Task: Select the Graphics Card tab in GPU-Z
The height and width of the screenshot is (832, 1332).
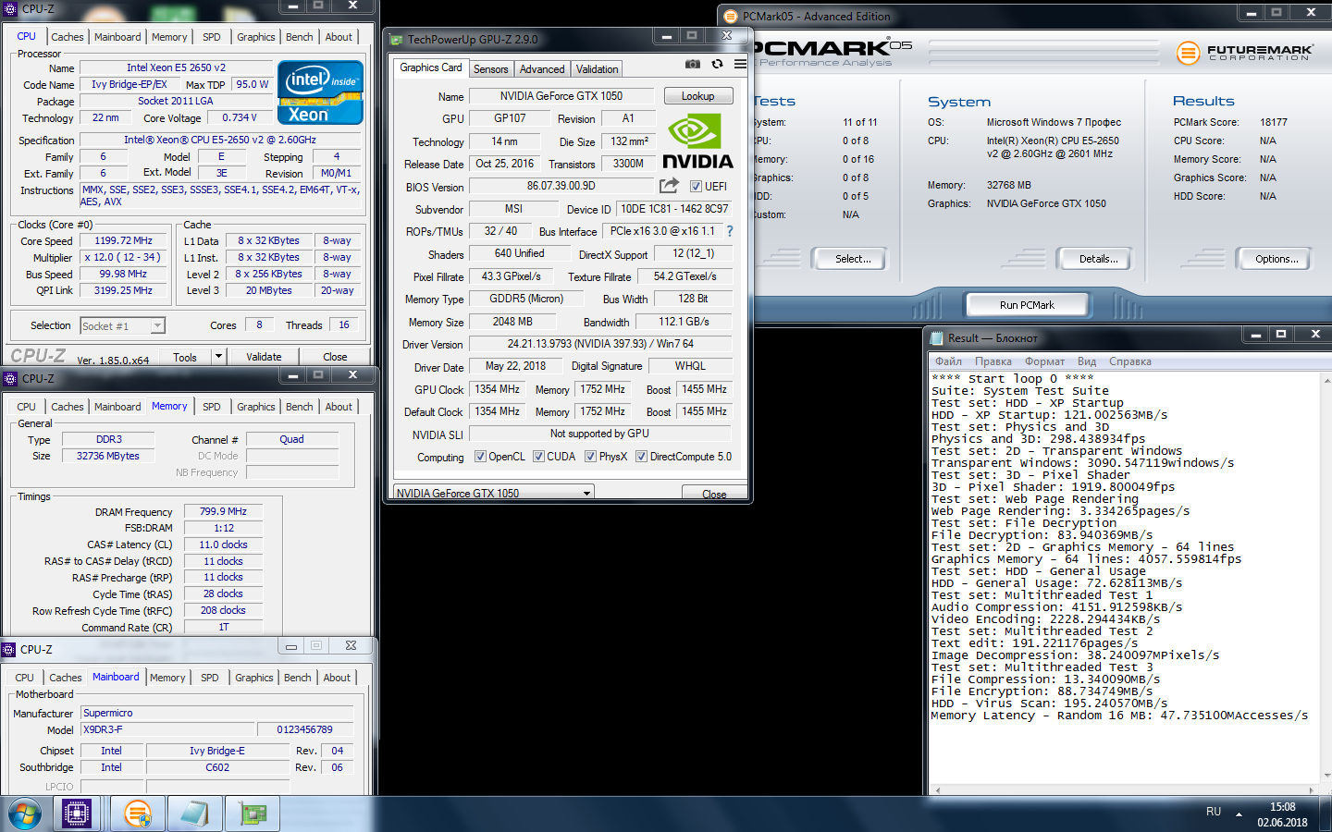Action: (x=430, y=67)
